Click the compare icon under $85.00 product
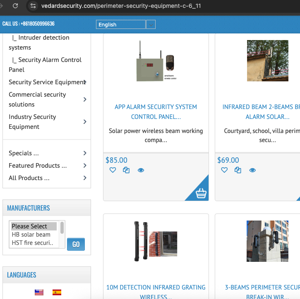The height and width of the screenshot is (299, 300). click(x=126, y=170)
